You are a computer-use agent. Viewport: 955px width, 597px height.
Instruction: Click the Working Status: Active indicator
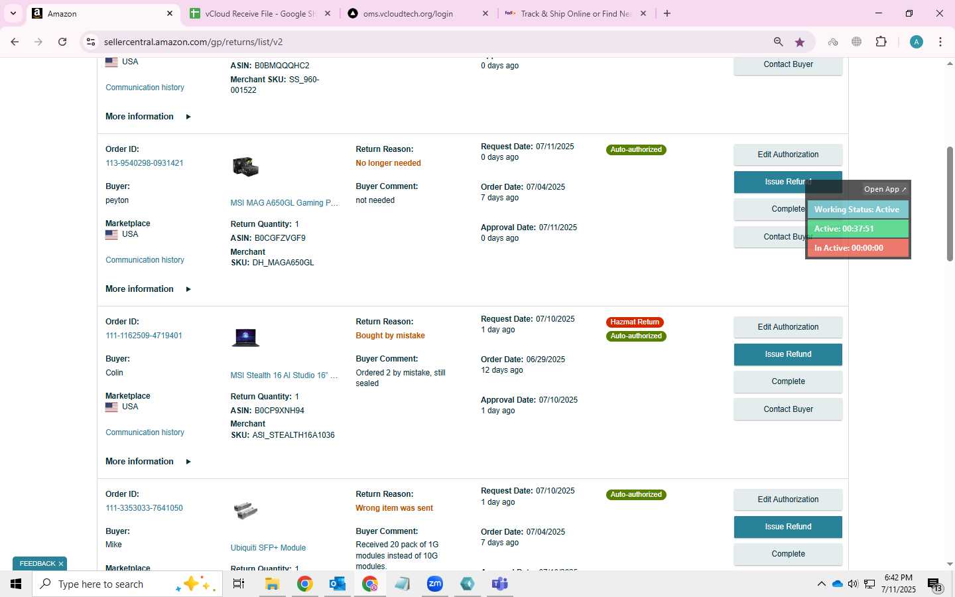click(858, 210)
